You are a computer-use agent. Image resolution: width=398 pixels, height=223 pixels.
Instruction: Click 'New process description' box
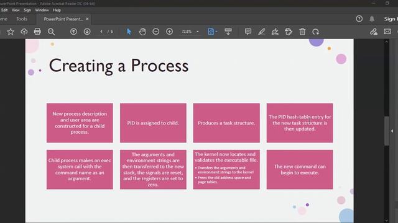[x=80, y=123]
